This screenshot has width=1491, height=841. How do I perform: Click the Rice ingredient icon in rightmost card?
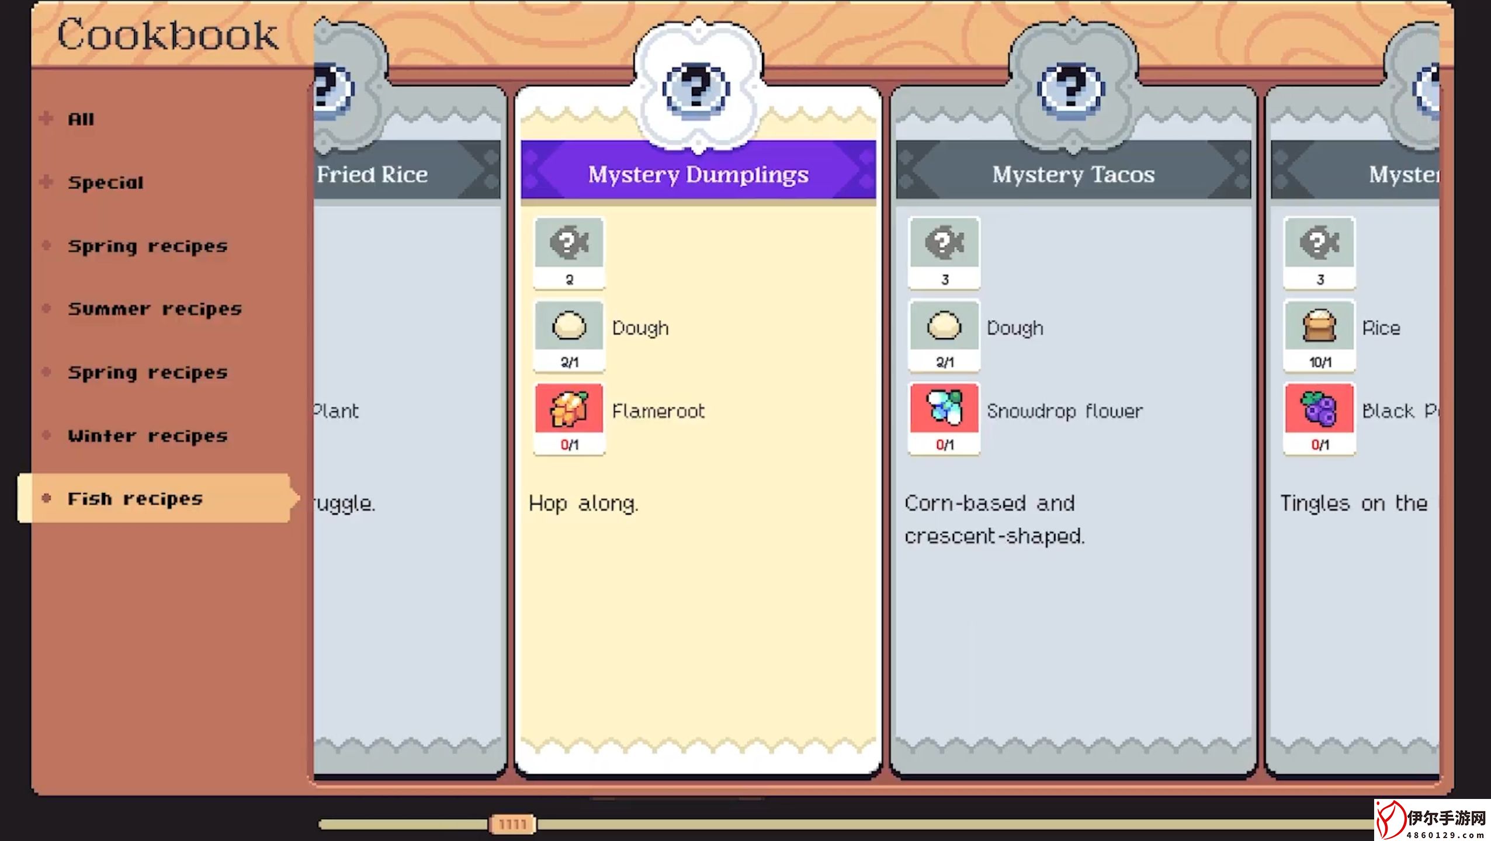tap(1320, 325)
